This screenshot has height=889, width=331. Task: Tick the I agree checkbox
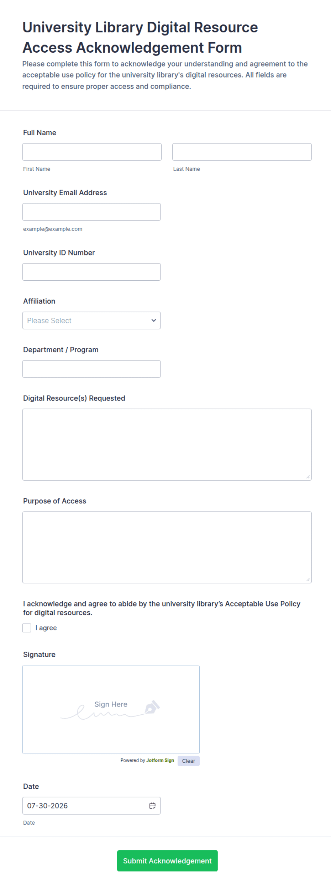27,628
